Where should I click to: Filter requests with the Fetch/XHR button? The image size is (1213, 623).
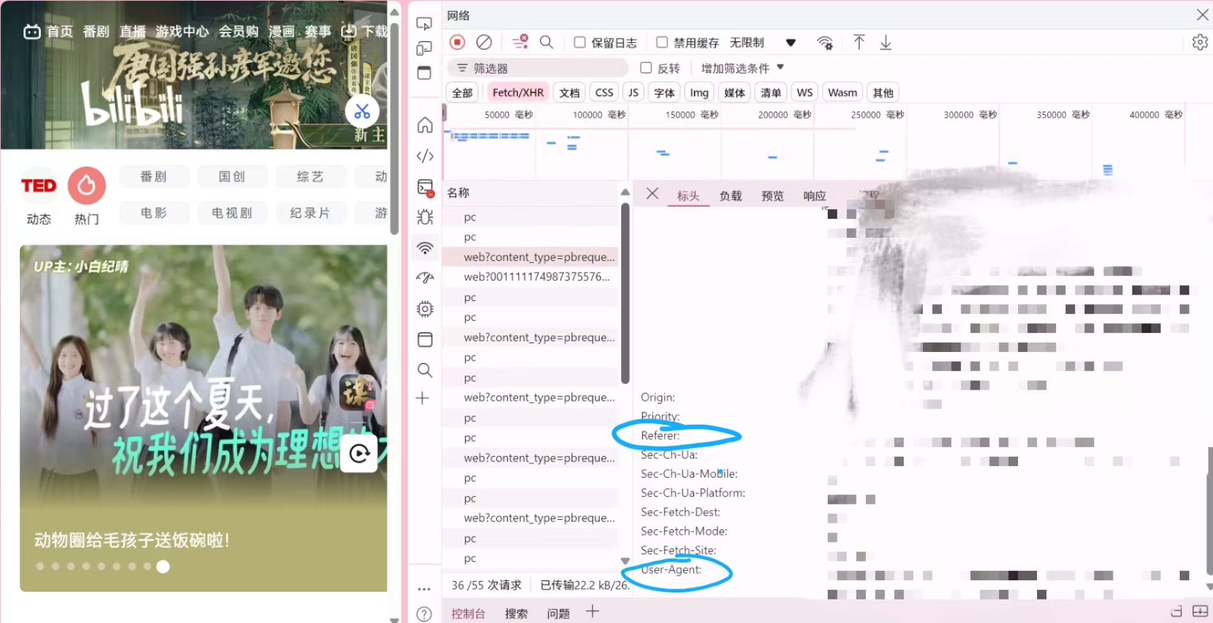518,92
